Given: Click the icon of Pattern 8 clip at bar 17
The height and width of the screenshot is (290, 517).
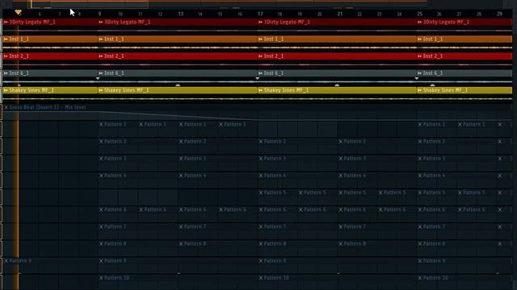Looking at the screenshot, I should click(261, 244).
